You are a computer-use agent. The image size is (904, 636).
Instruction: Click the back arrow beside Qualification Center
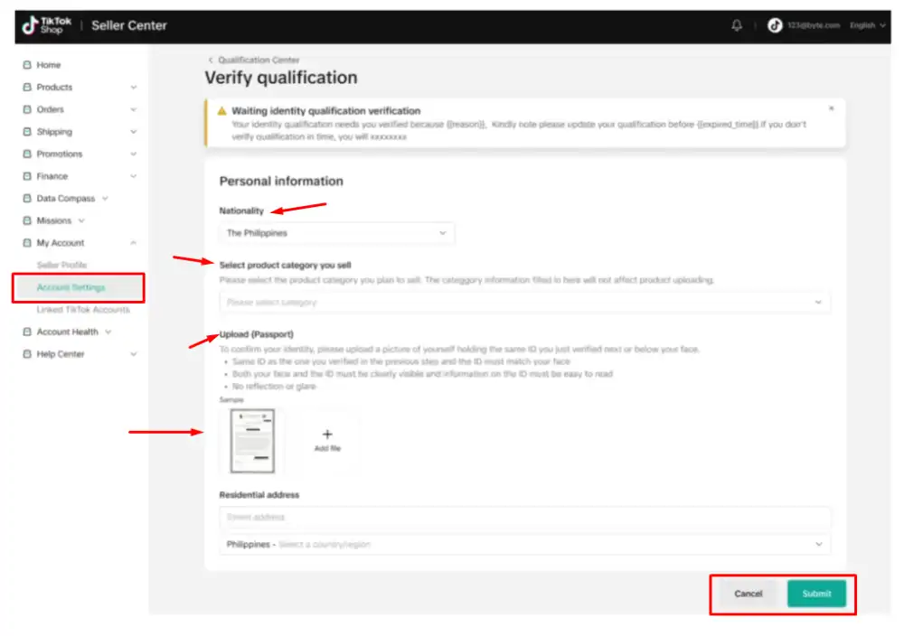click(211, 60)
